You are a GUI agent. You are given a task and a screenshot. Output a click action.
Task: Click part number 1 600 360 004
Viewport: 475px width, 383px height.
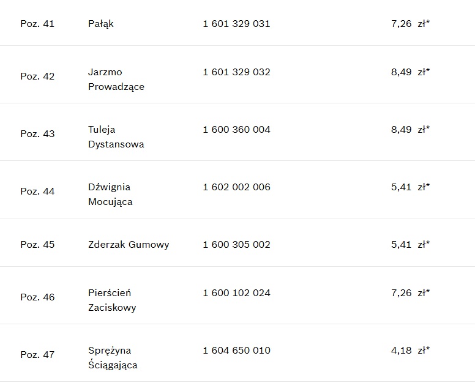[x=236, y=129]
